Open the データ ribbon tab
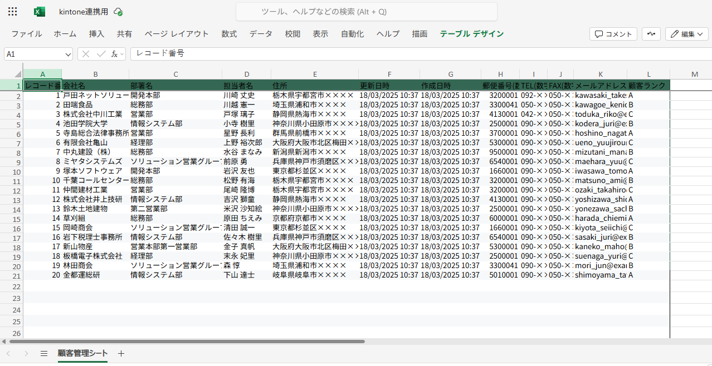Image resolution: width=712 pixels, height=366 pixels. click(x=261, y=34)
